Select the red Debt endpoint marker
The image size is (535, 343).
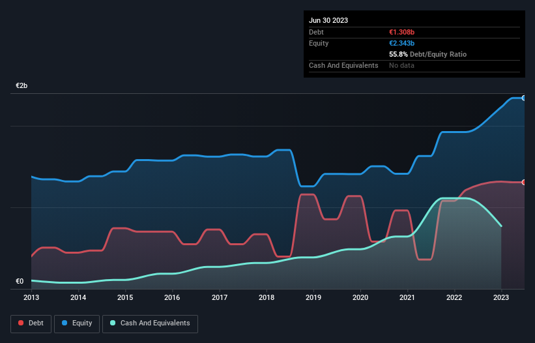coord(524,182)
